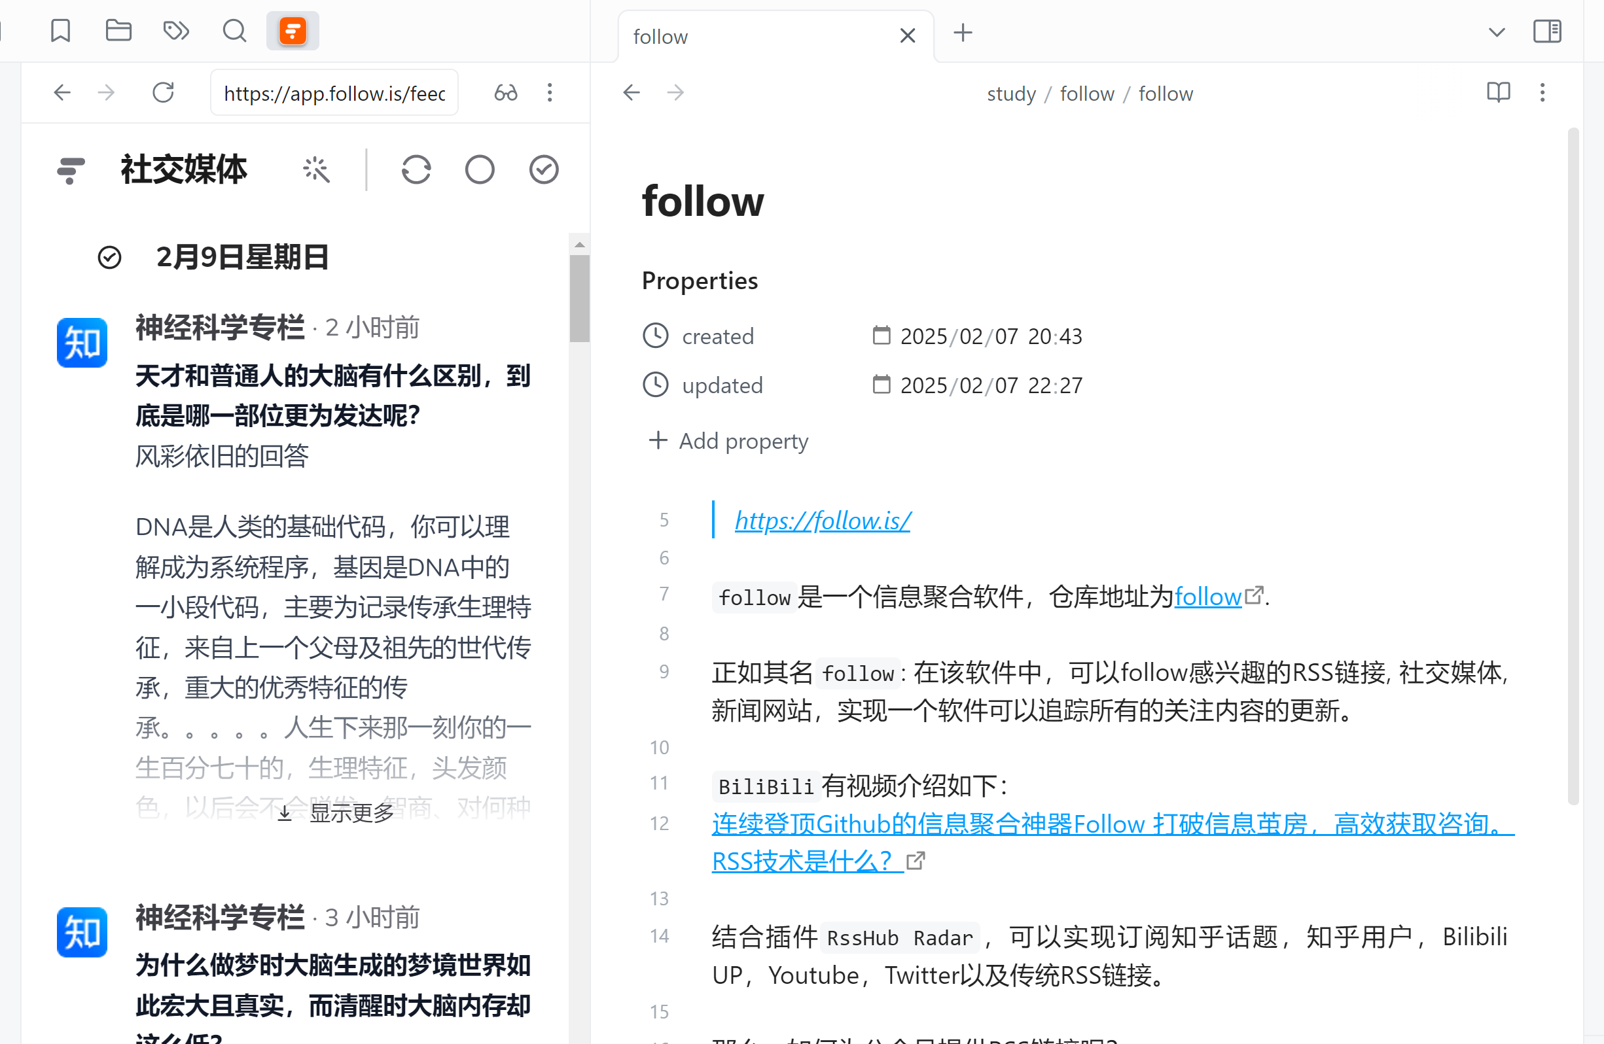1604x1044 pixels.
Task: Click the feed list scrollbar thumb
Action: [579, 298]
